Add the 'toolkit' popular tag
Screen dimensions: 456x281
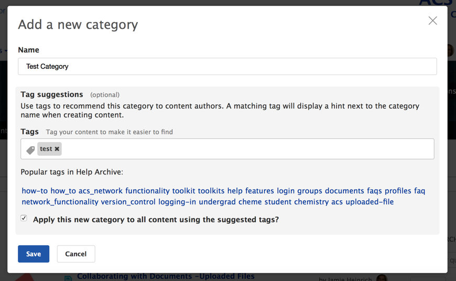coord(184,191)
